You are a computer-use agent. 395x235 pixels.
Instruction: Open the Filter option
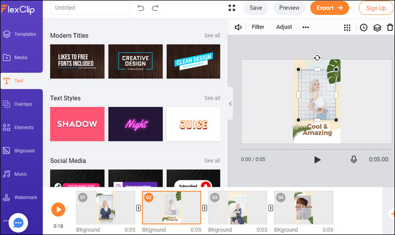258,27
